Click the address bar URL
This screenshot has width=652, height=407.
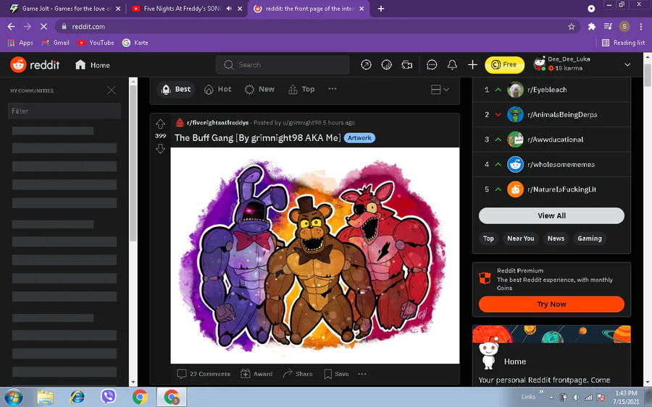88,27
